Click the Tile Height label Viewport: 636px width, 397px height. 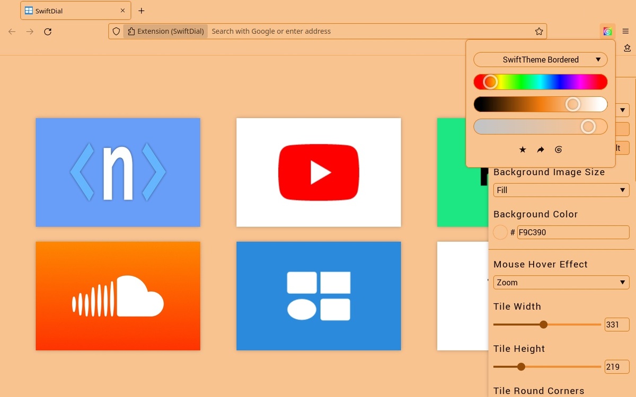tap(519, 349)
